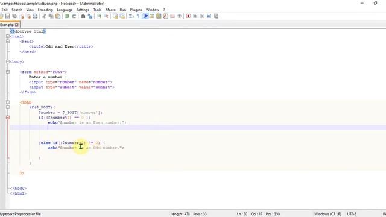Screen dimensions: 386x217
Task: Click the closing ?> php tag
Action: point(22,173)
